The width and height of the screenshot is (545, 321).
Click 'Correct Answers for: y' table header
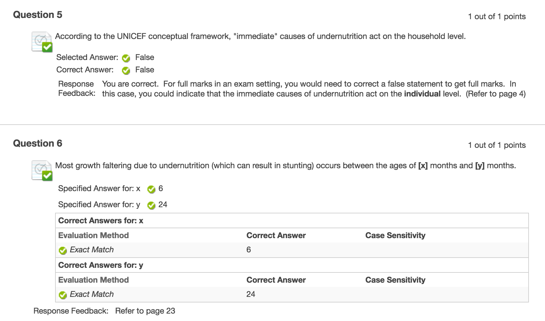[x=101, y=265]
